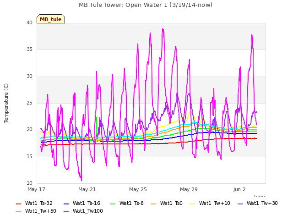This screenshot has height=220, width=293.
Task: Click the May 29 x-axis tick label
Action: 189,189
